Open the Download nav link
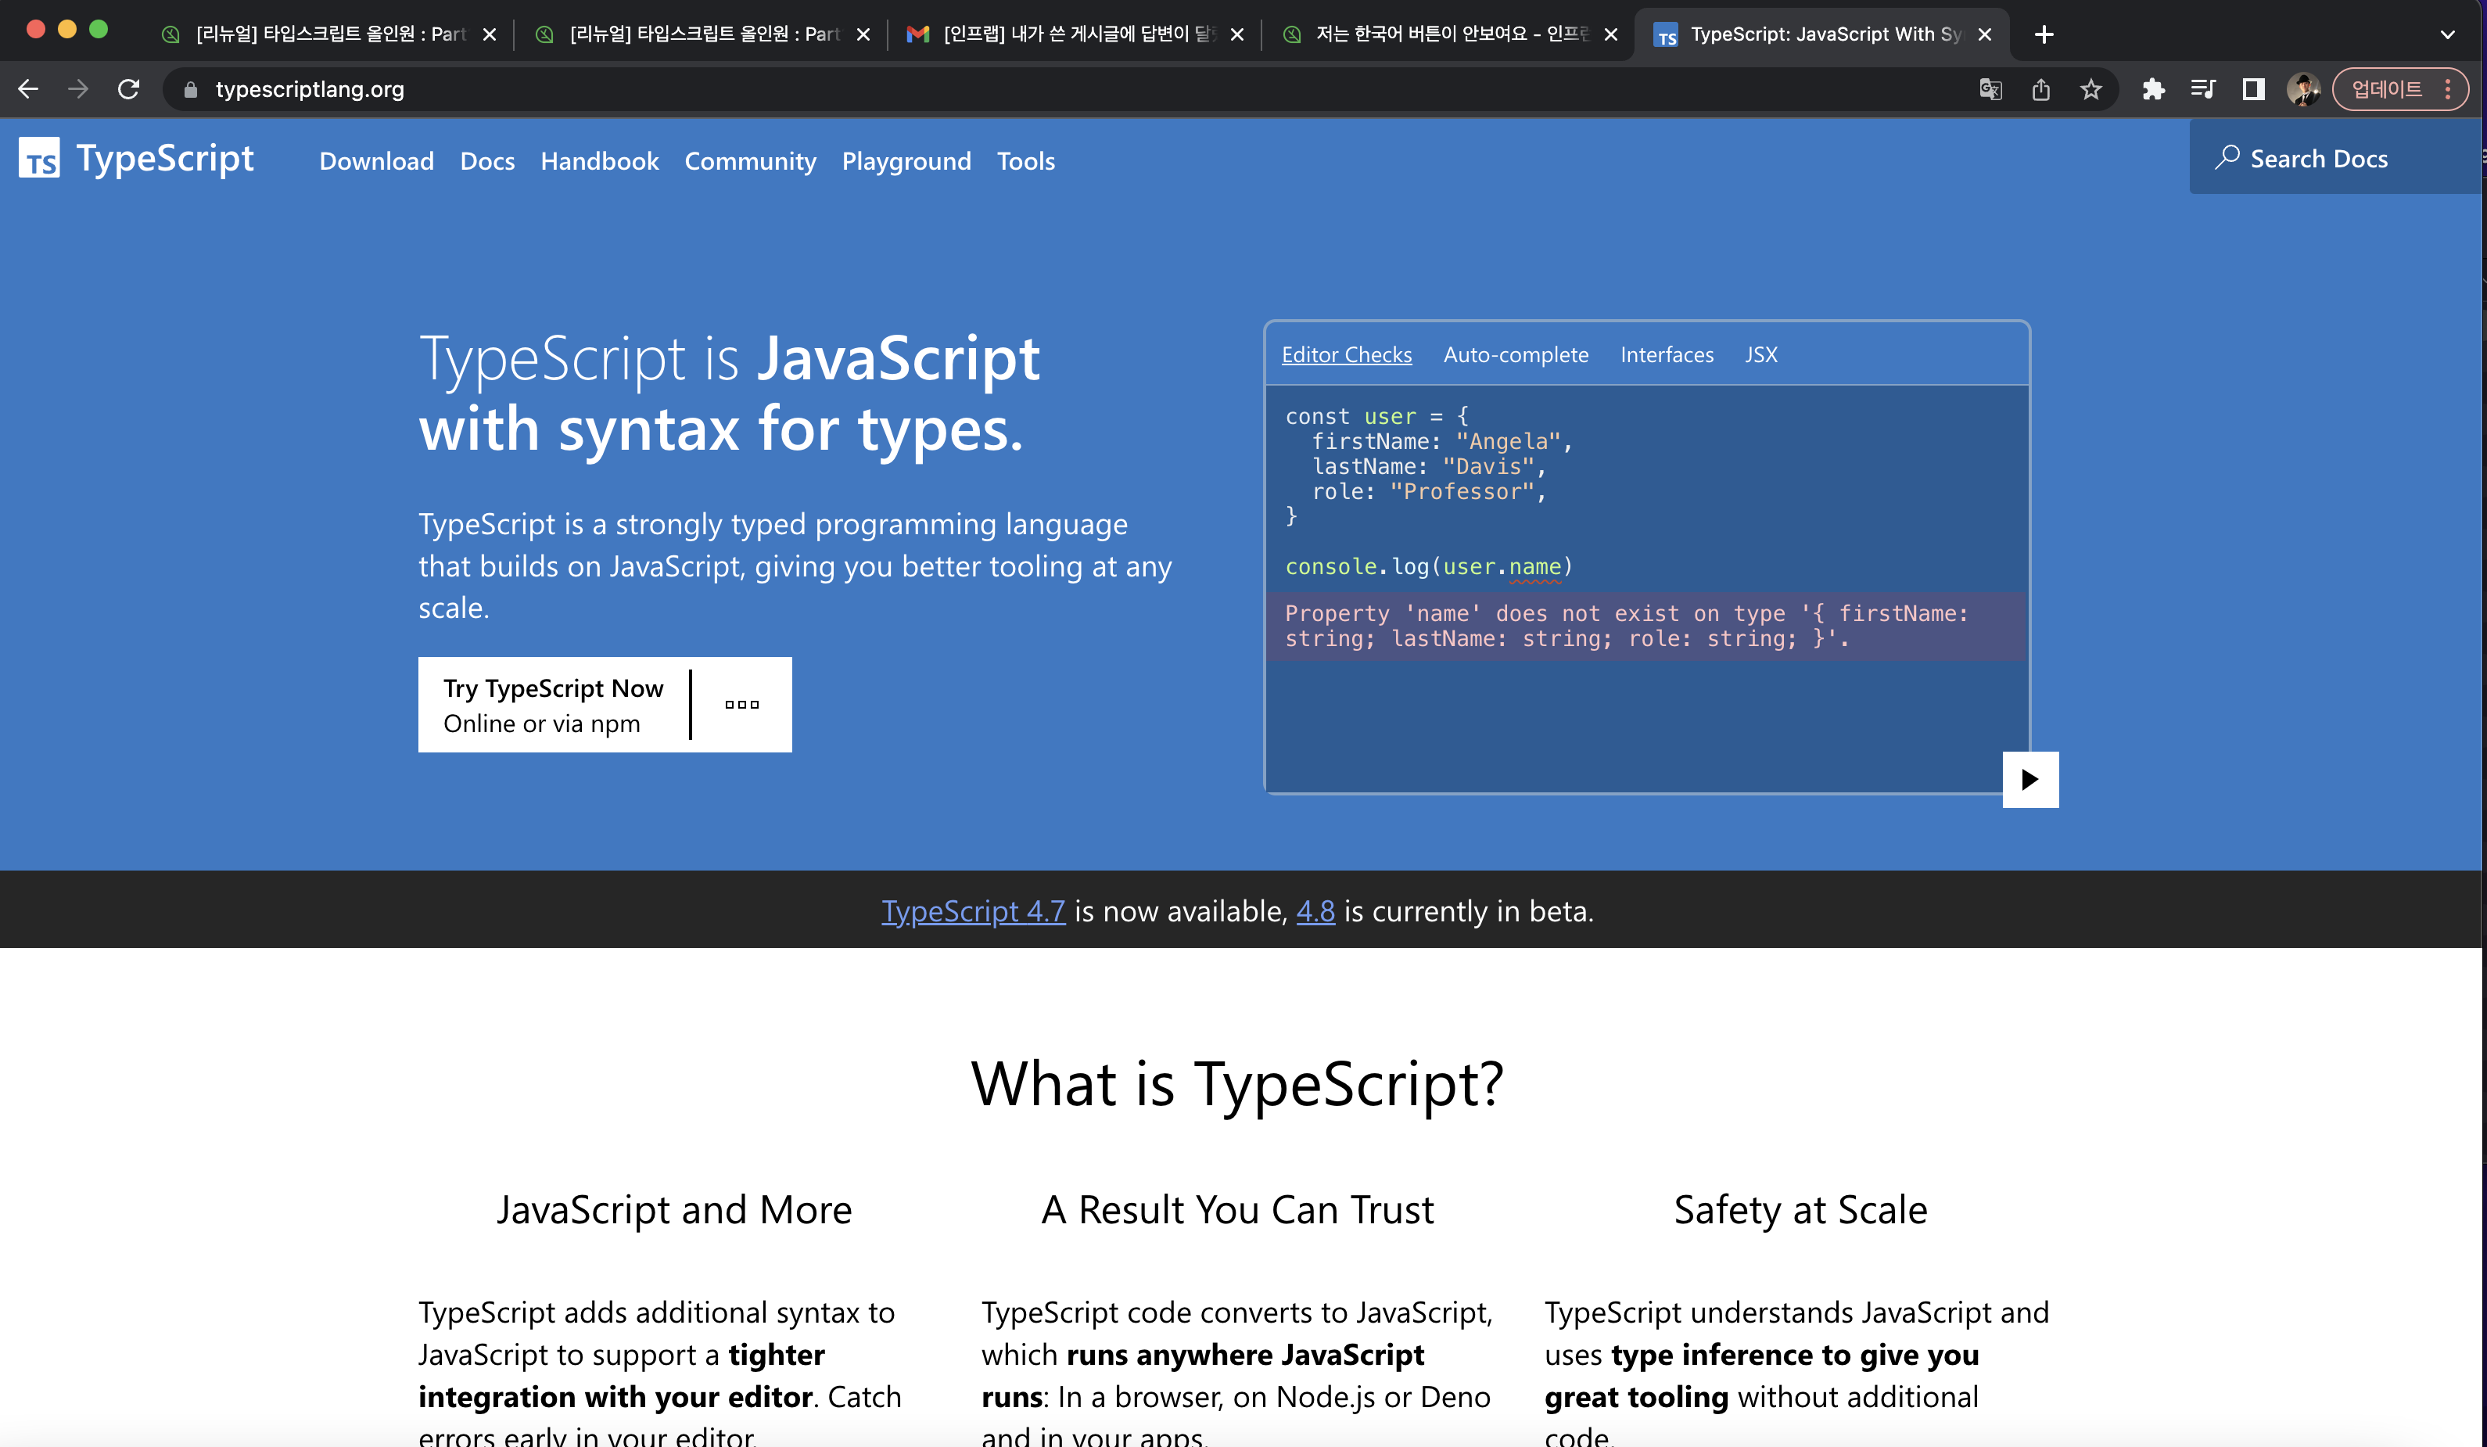2487x1447 pixels. click(376, 161)
